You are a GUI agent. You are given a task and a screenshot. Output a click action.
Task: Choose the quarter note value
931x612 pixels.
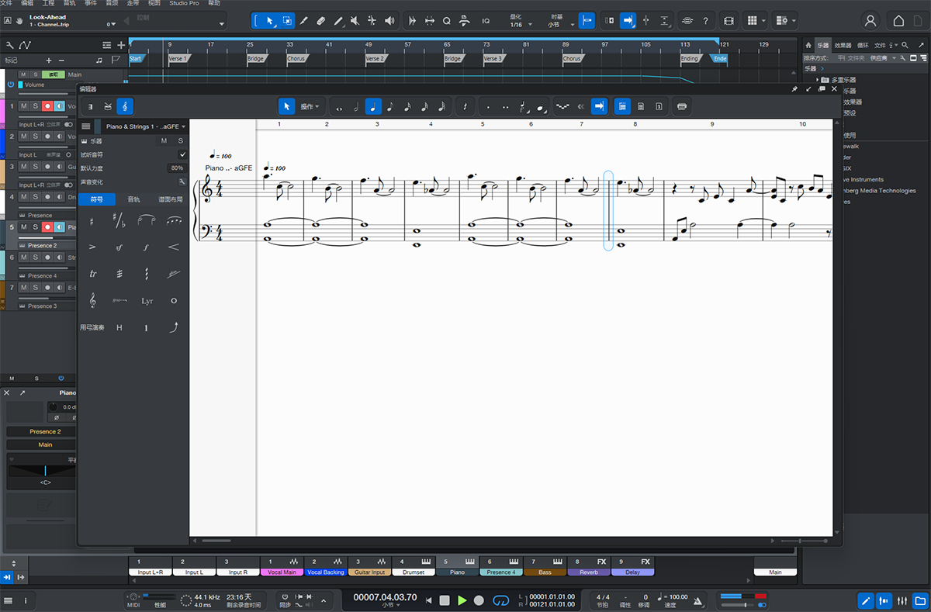click(x=373, y=106)
